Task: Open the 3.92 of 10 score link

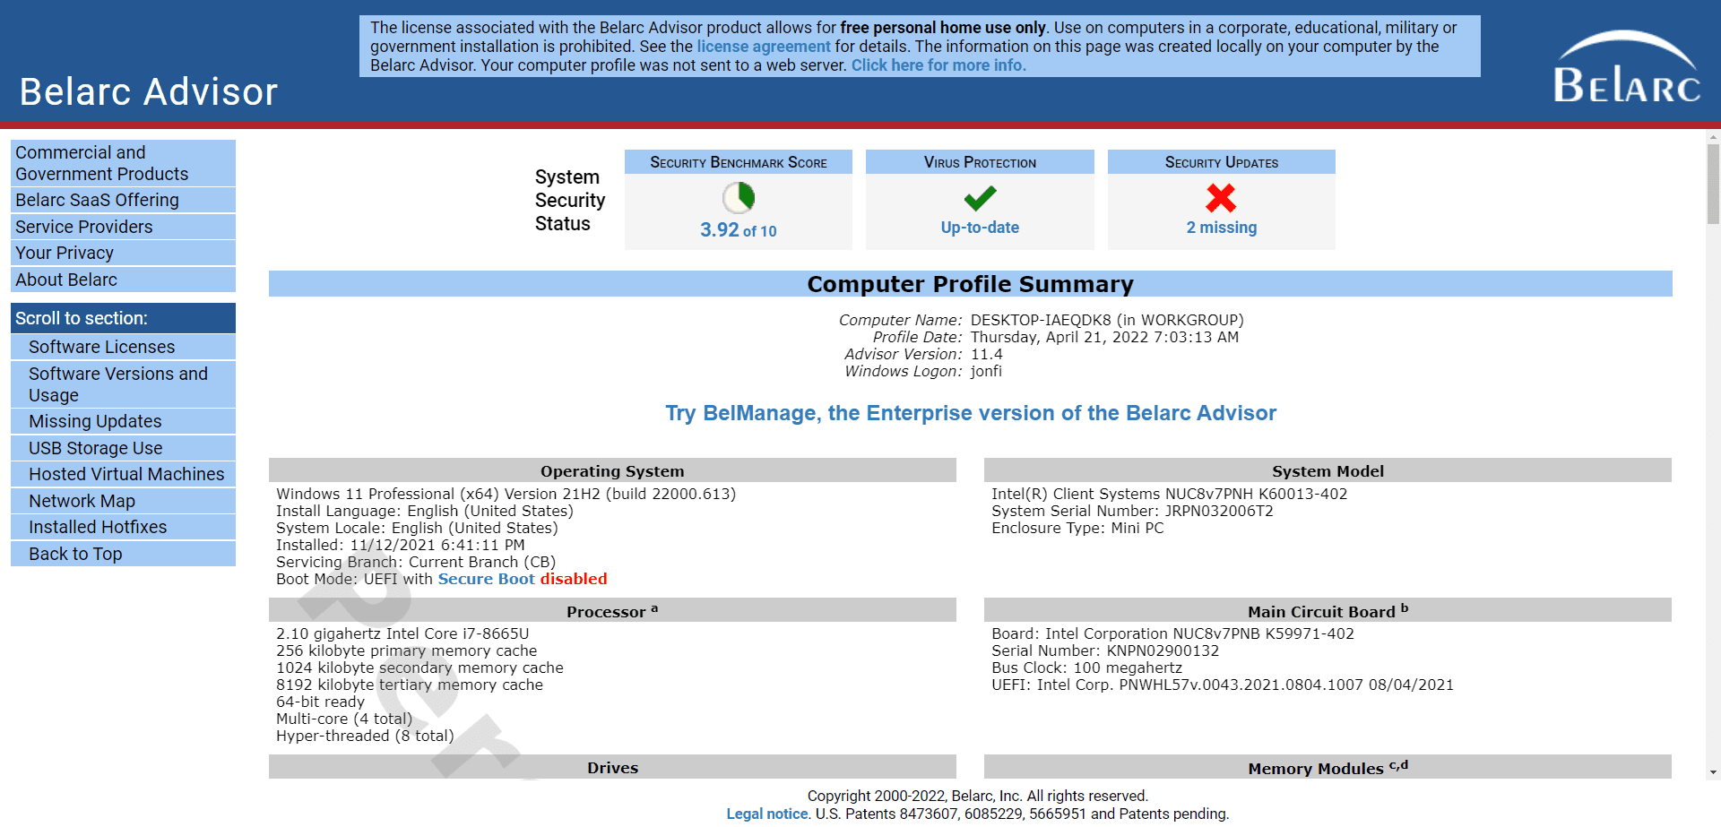Action: [x=739, y=230]
